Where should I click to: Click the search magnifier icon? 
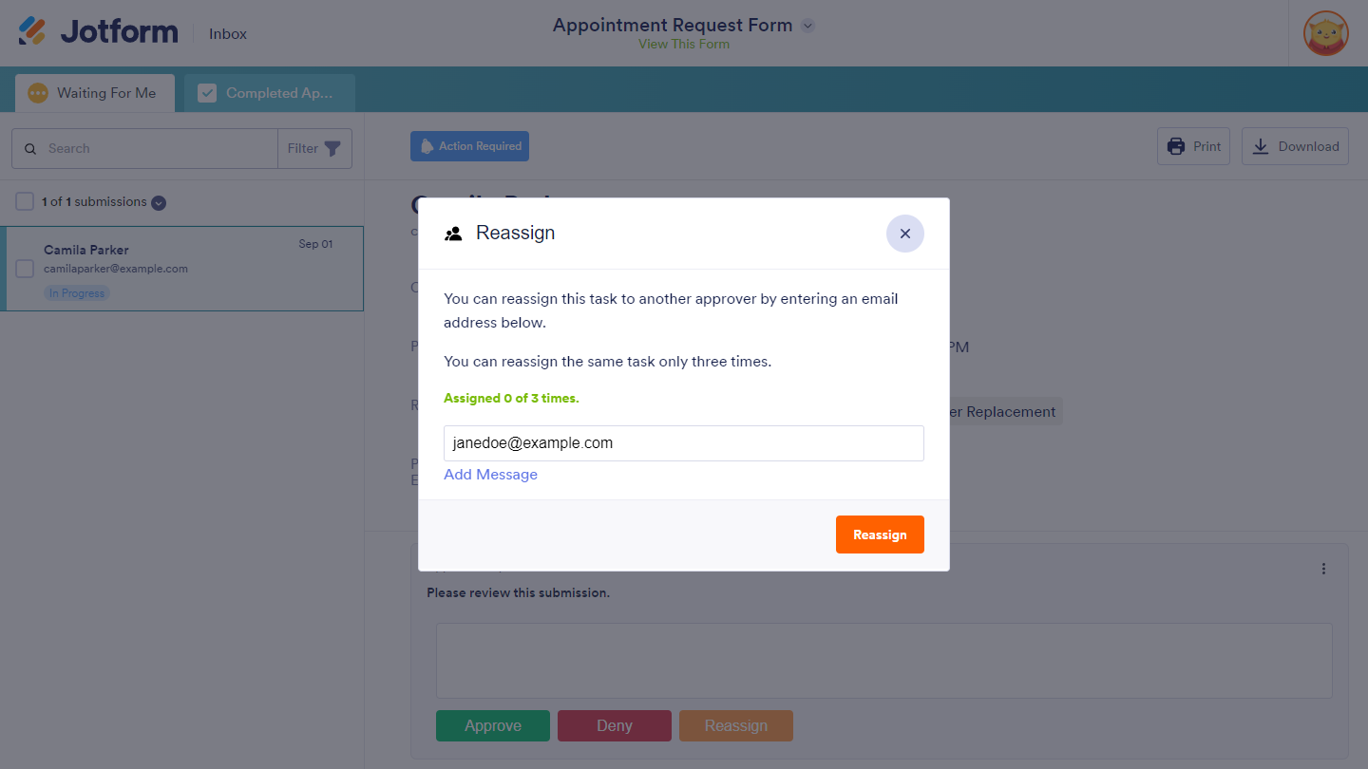pyautogui.click(x=30, y=149)
